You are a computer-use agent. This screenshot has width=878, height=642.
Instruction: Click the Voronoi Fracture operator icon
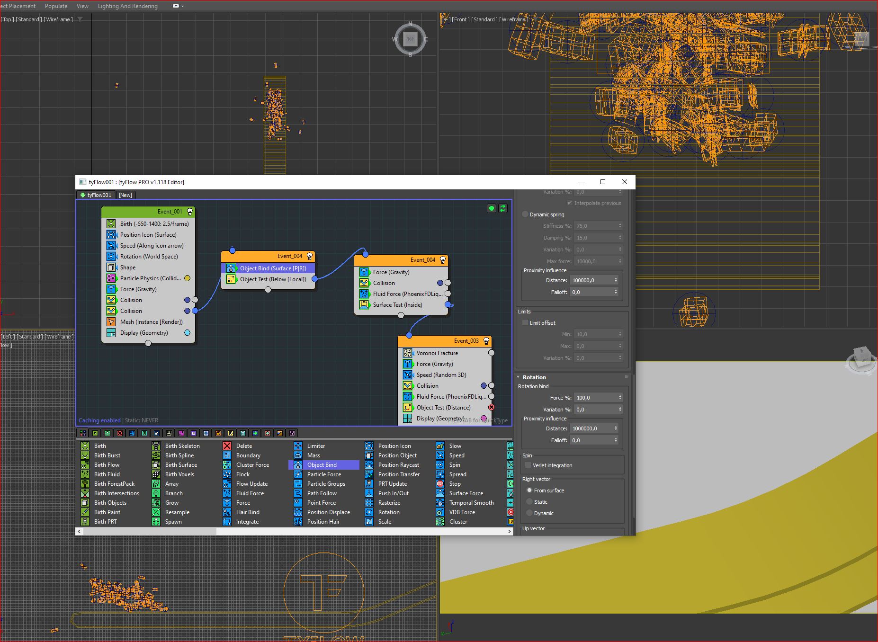pos(407,353)
